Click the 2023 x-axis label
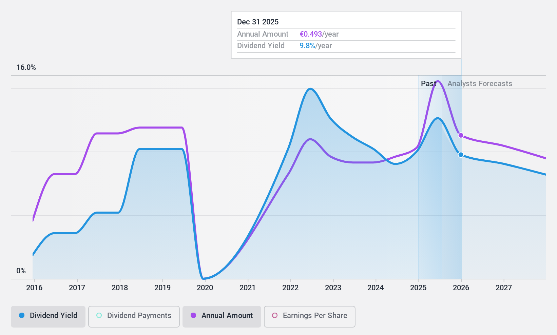The image size is (557, 335). 333,288
